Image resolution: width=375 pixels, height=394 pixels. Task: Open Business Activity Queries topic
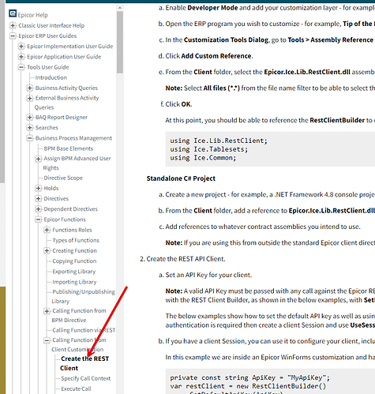[66, 88]
